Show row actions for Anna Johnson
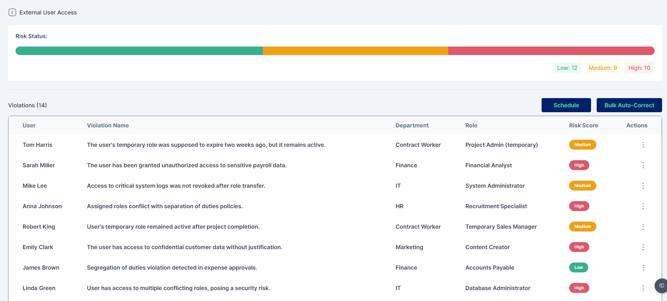The image size is (667, 301). click(x=643, y=206)
